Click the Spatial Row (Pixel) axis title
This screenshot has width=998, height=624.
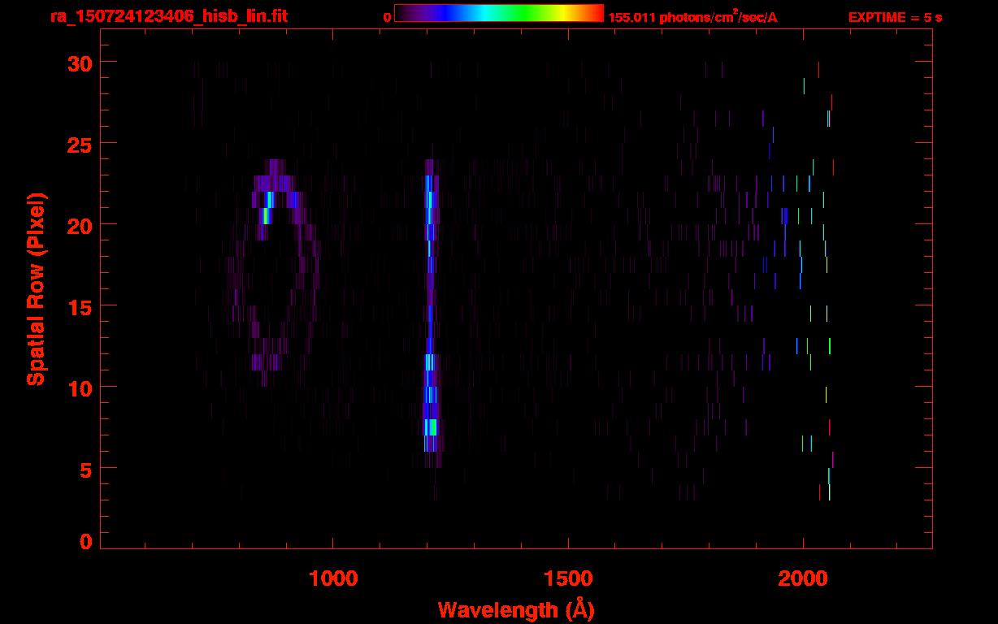coord(35,288)
